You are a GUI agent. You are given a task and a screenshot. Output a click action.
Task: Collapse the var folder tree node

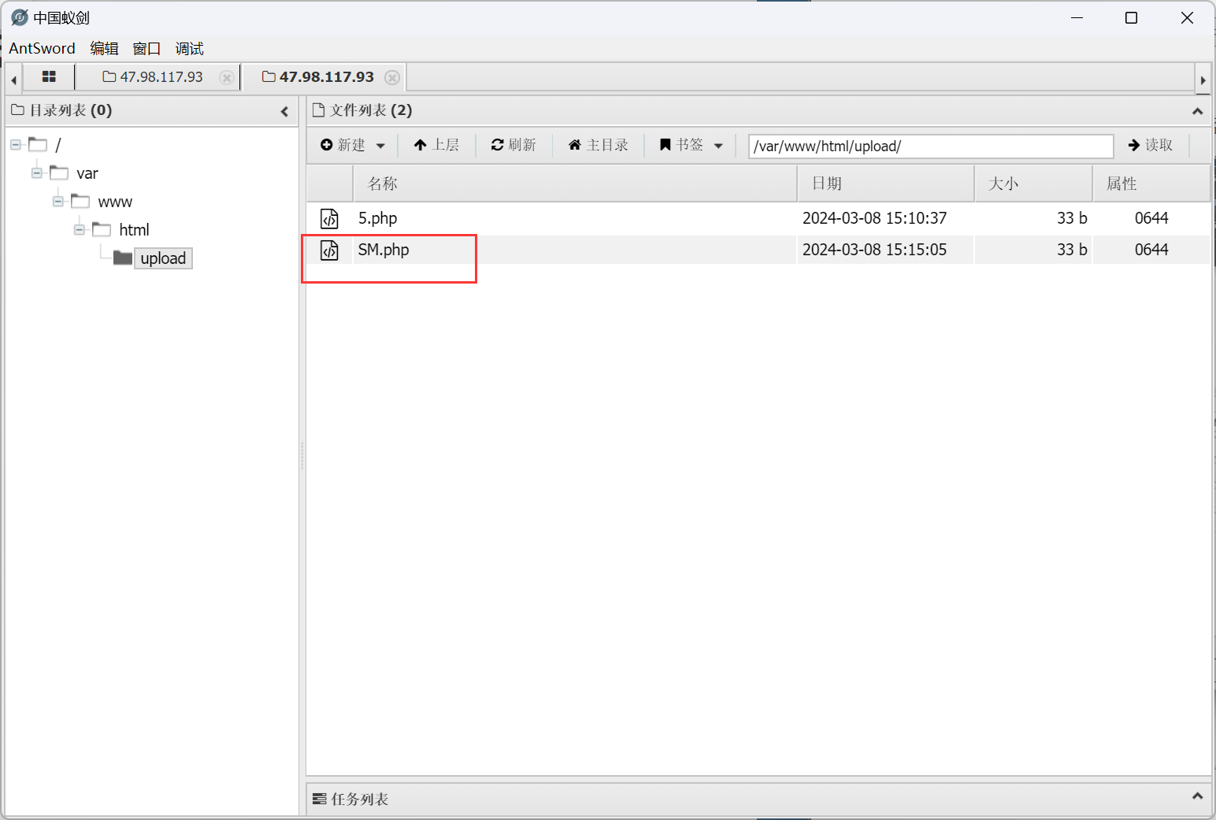37,173
